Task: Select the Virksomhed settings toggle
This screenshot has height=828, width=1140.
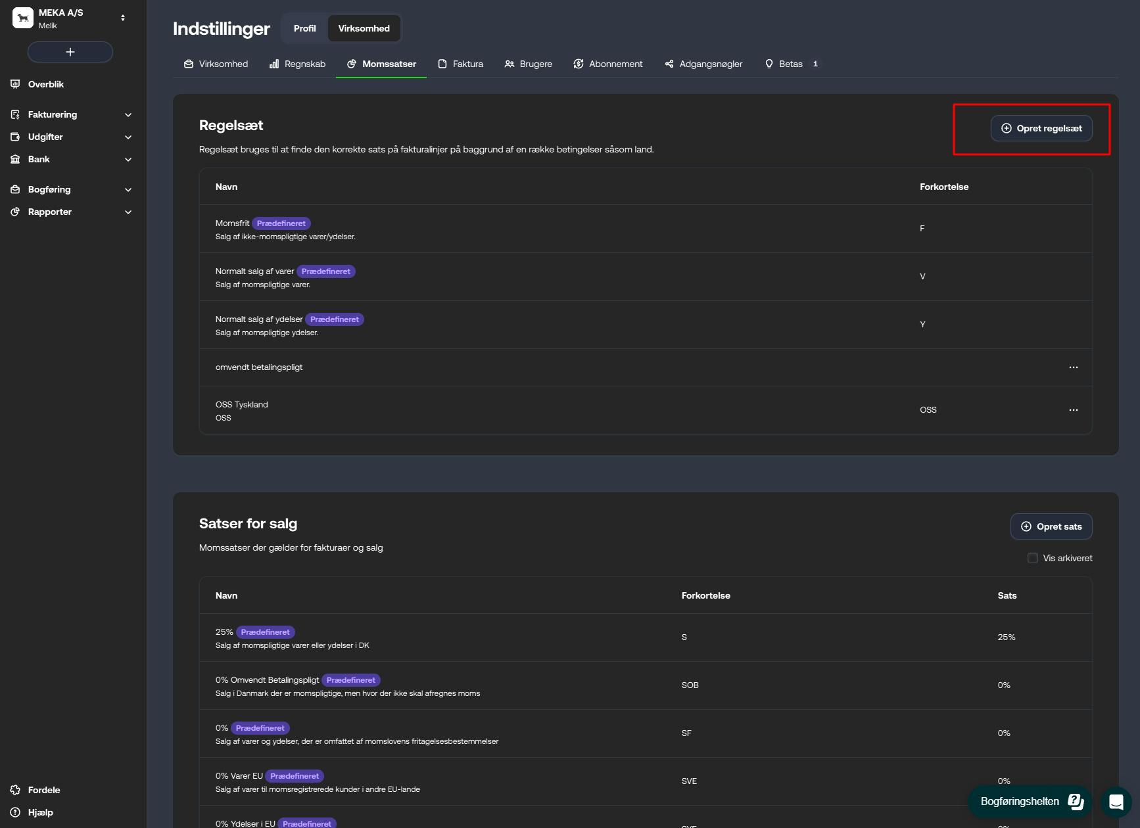Action: click(x=364, y=28)
